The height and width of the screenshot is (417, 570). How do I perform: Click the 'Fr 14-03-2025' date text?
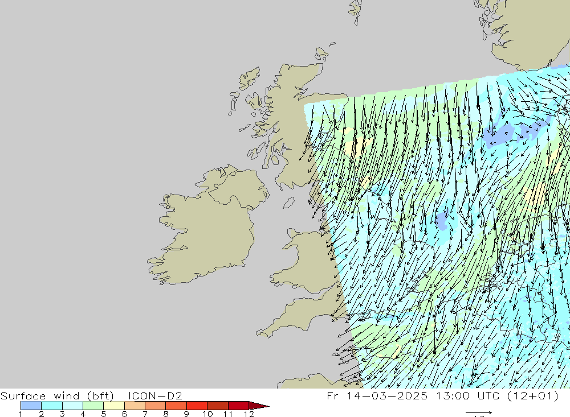click(377, 395)
